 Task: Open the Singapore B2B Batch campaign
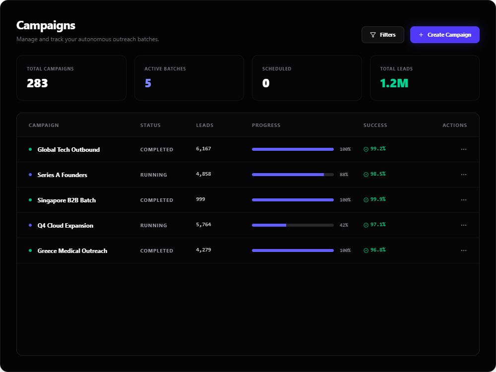coord(66,200)
